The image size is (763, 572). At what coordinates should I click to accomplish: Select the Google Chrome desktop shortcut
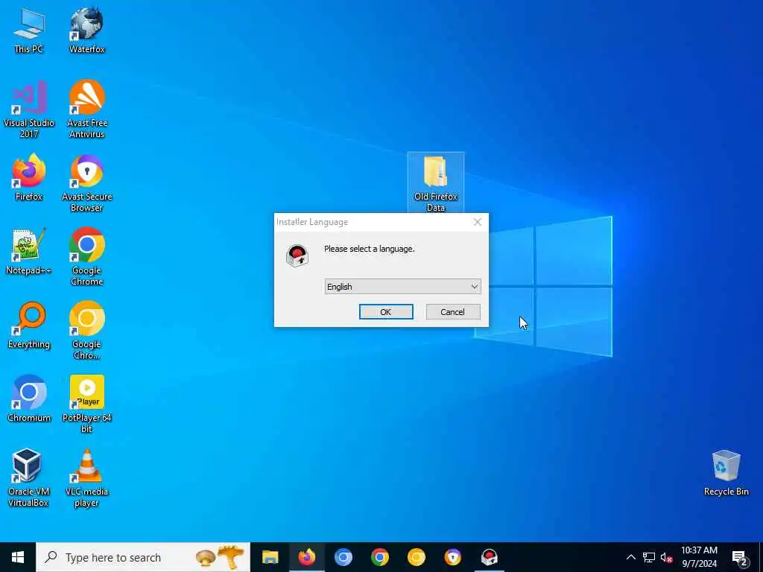[86, 257]
